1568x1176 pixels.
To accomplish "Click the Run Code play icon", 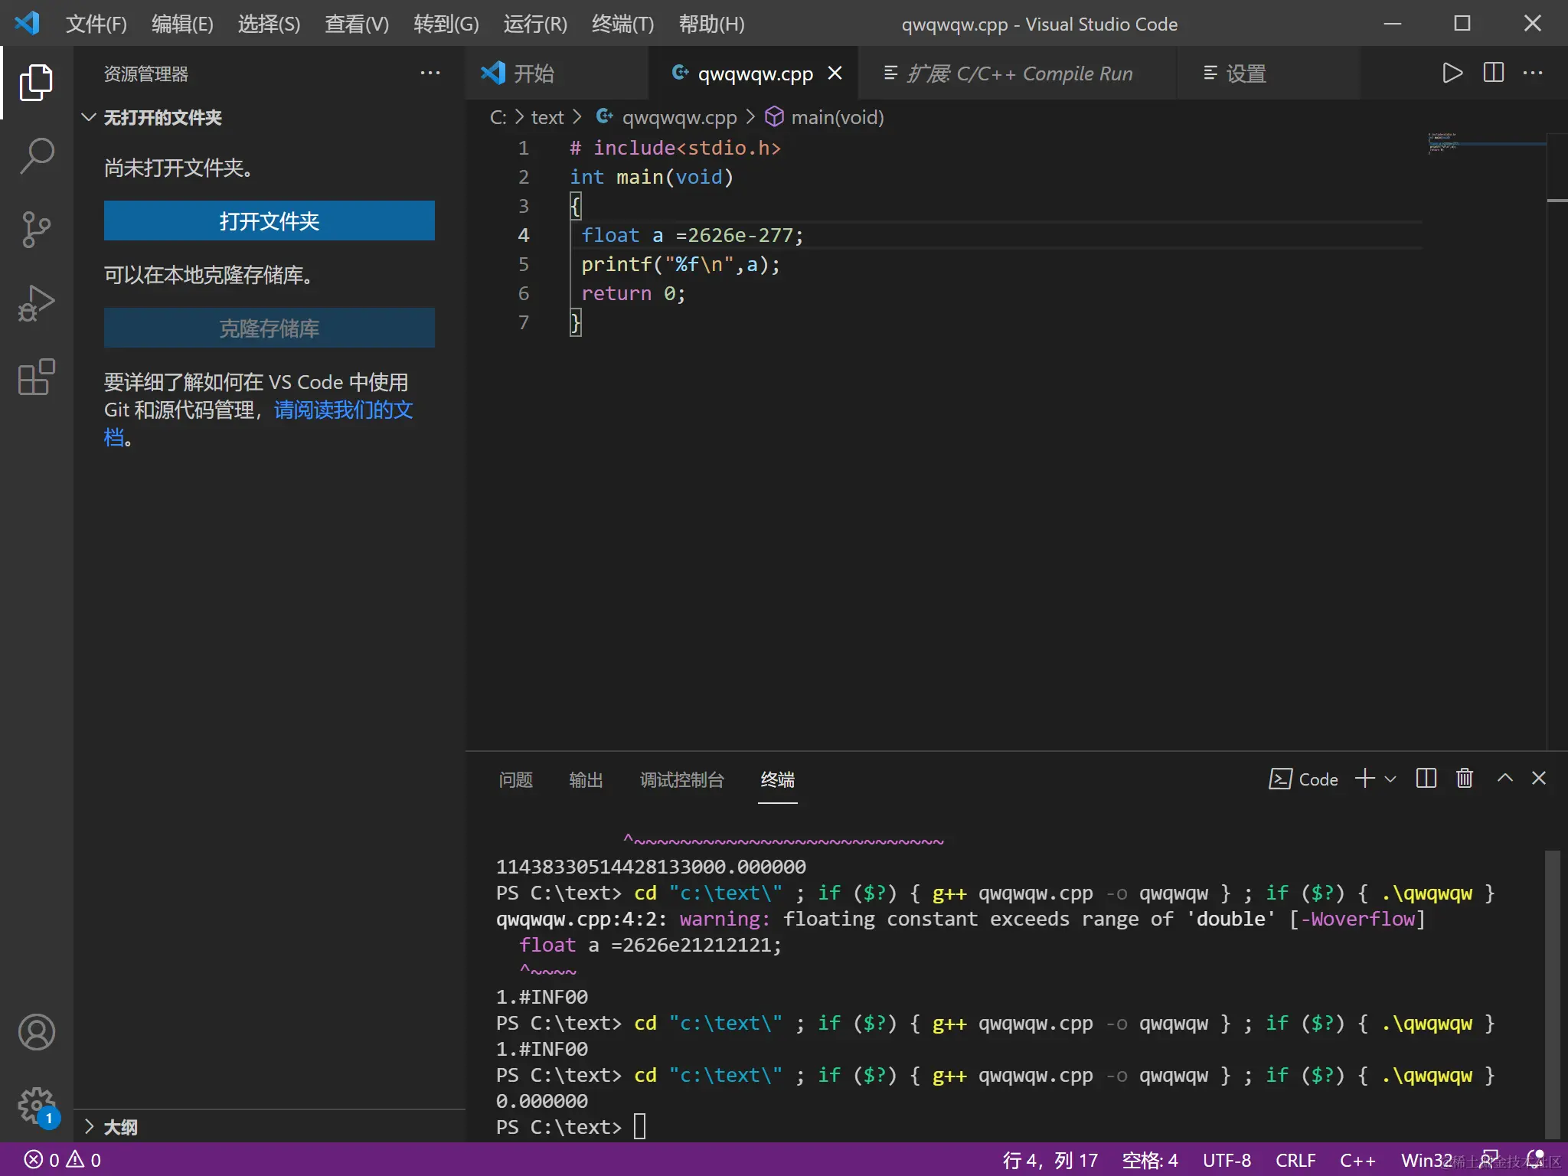I will click(1452, 73).
